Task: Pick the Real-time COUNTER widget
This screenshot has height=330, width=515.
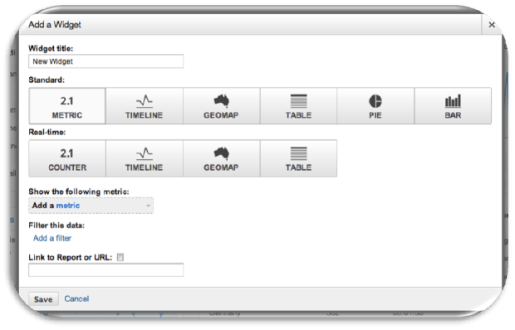Action: click(67, 158)
